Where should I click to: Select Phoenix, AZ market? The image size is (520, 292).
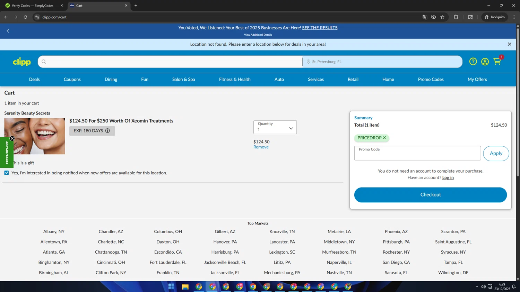396,231
